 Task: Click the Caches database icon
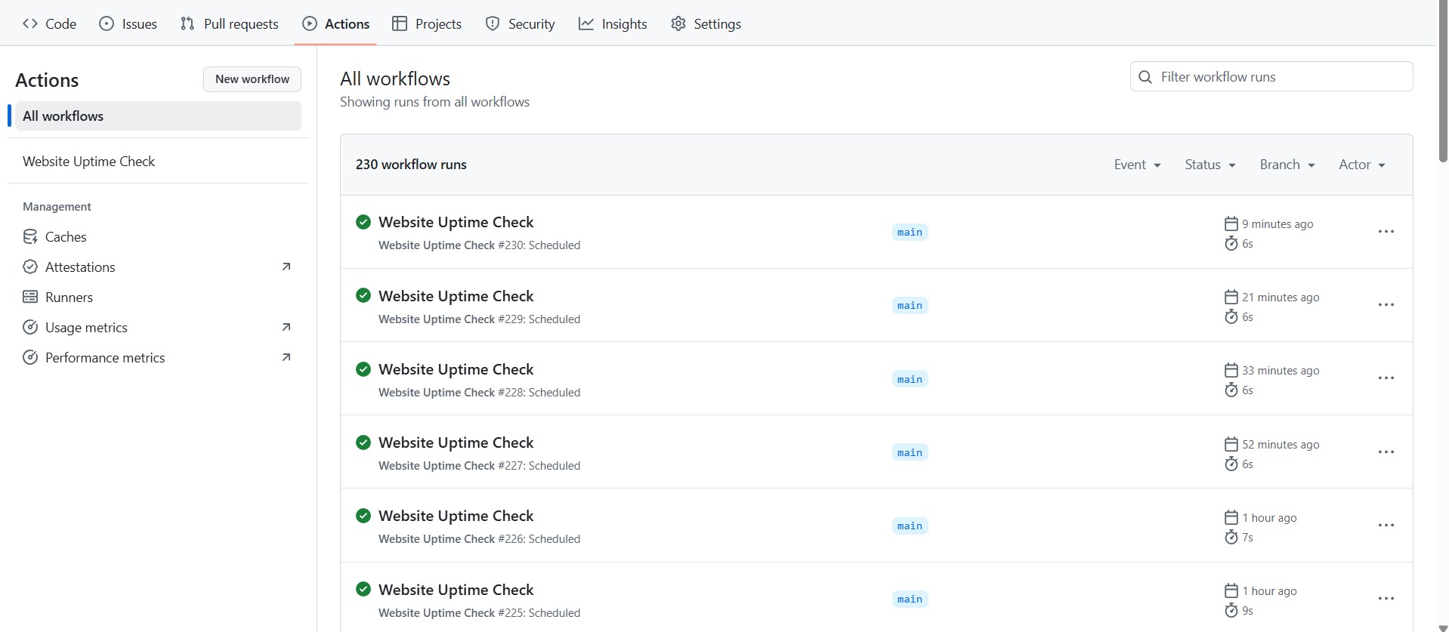pyautogui.click(x=30, y=237)
